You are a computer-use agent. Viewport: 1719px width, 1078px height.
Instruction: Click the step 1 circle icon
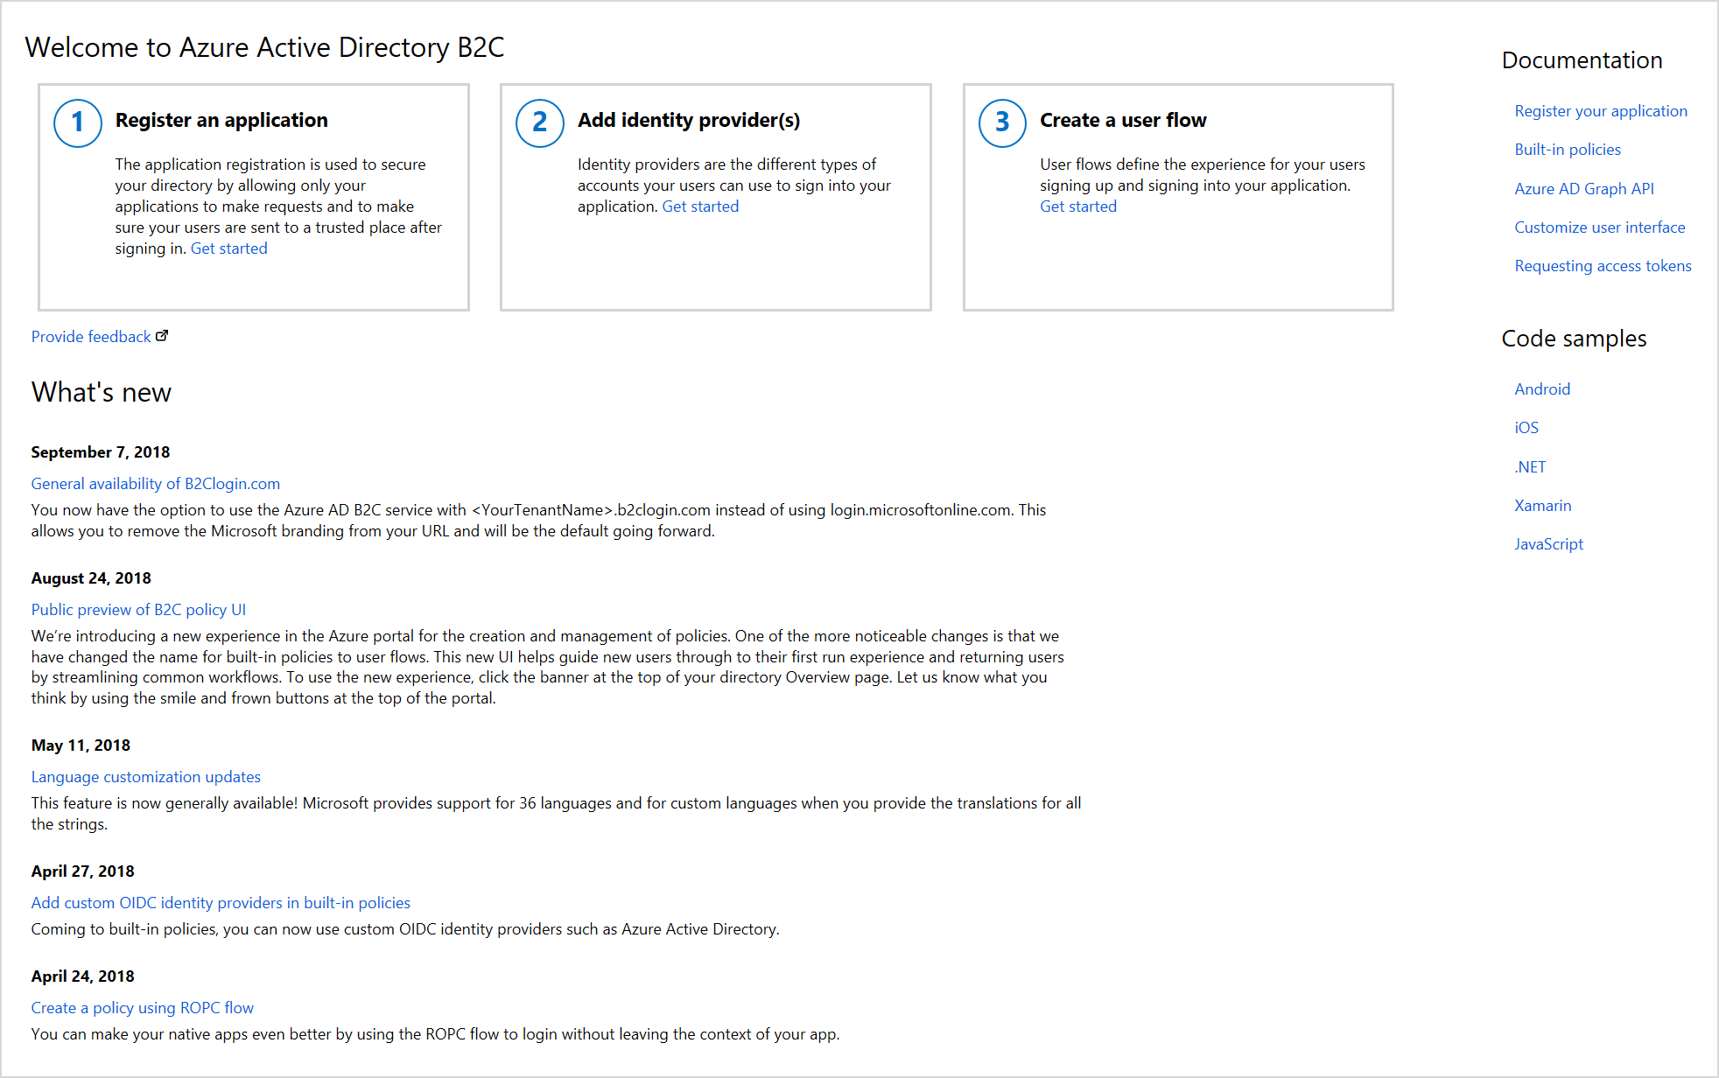point(78,122)
